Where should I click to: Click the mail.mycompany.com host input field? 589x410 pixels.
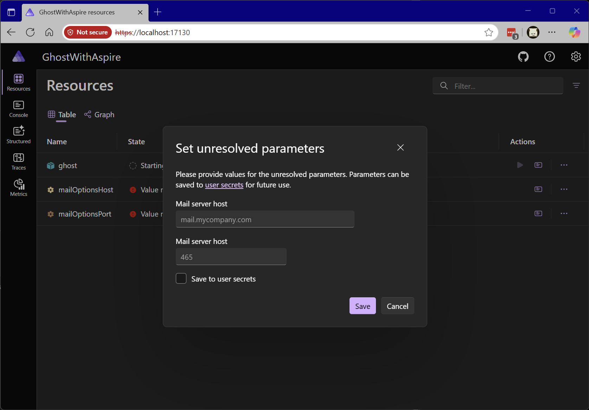265,219
